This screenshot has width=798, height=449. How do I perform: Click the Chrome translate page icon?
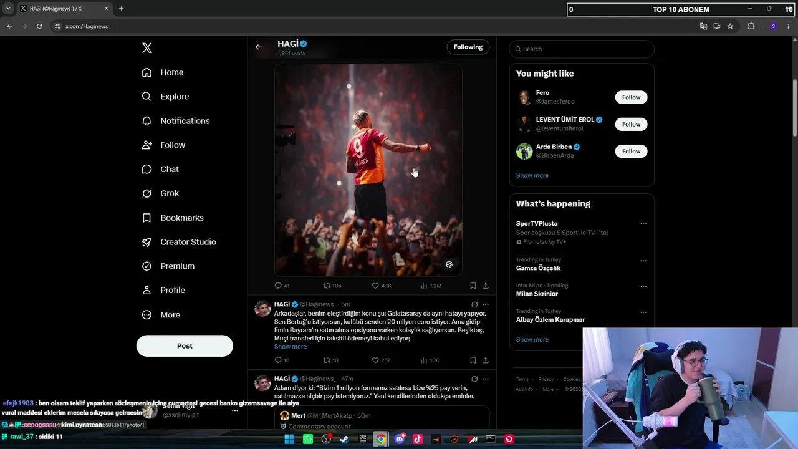[x=703, y=26]
